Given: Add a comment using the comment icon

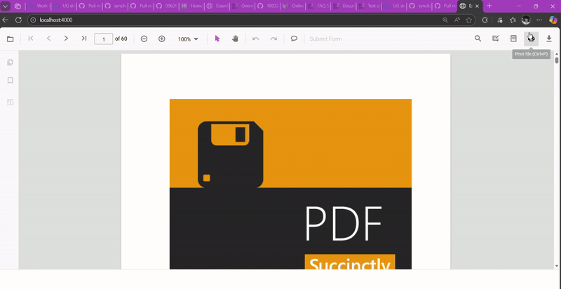Looking at the screenshot, I should coord(294,39).
